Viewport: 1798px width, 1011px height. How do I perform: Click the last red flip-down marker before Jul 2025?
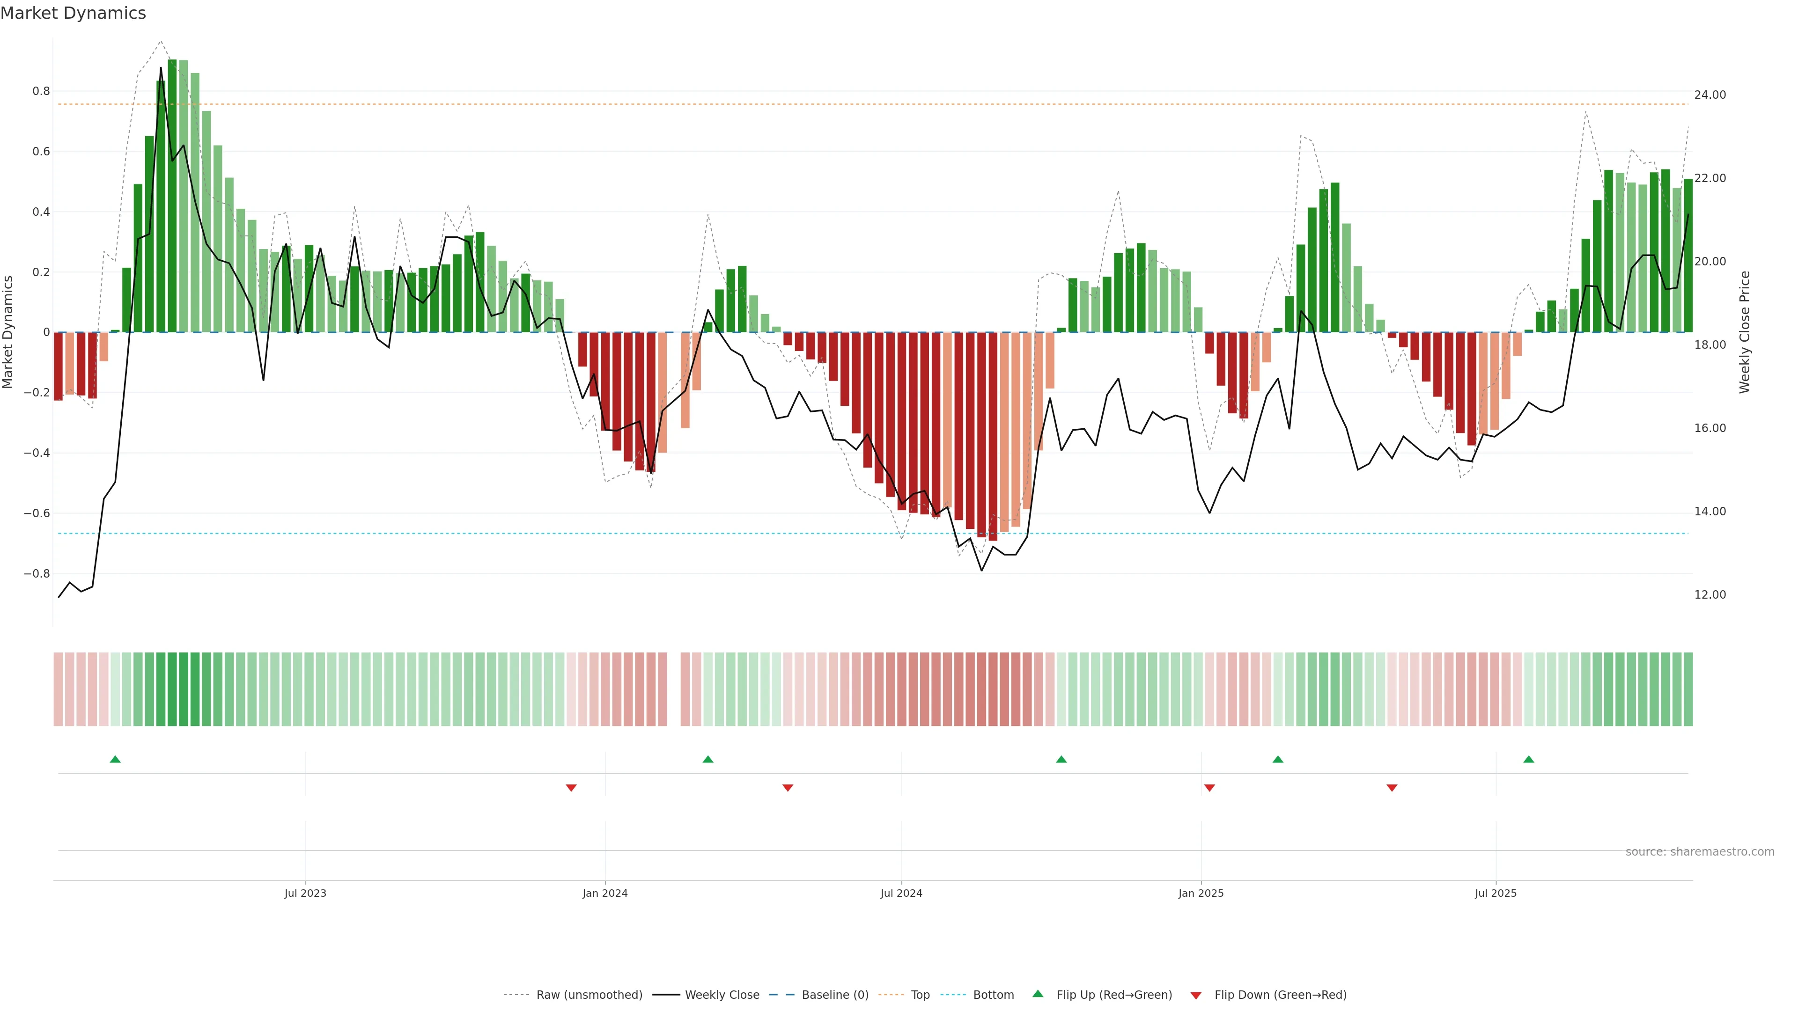point(1392,788)
